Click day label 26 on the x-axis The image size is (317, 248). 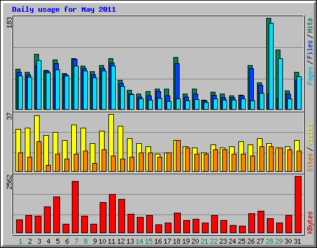point(251,241)
